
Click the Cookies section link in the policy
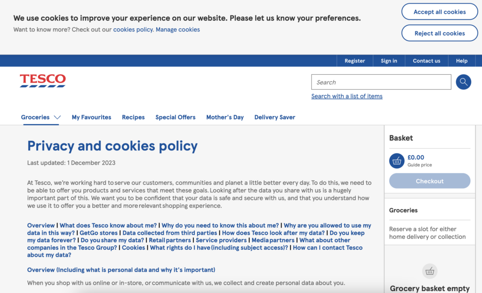133,247
